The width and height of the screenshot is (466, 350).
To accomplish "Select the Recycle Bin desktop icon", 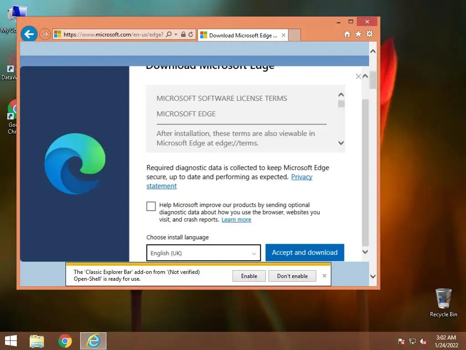I will [443, 303].
